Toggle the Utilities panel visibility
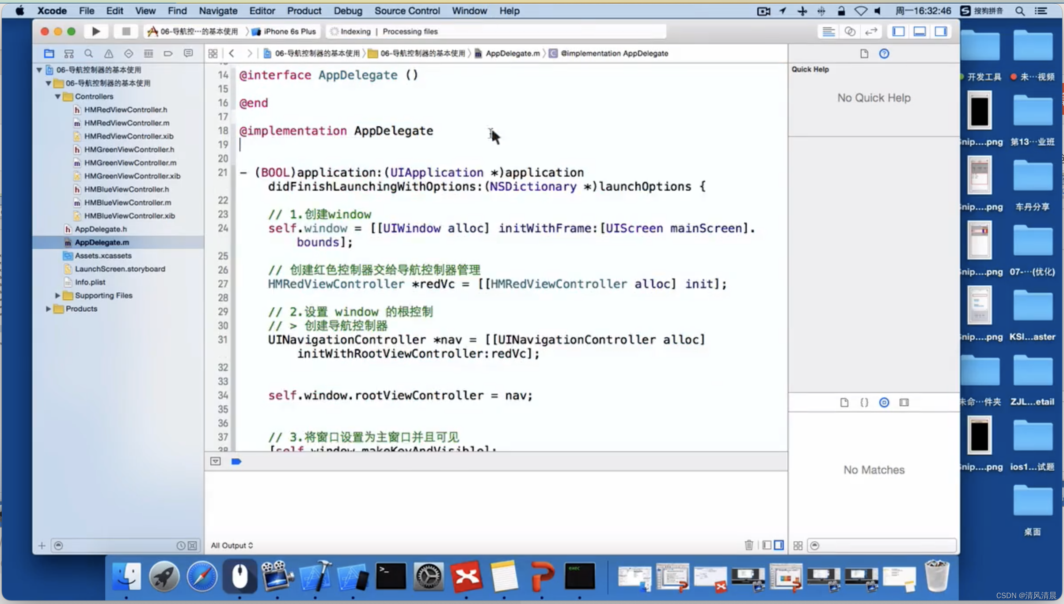1064x604 pixels. [x=941, y=31]
